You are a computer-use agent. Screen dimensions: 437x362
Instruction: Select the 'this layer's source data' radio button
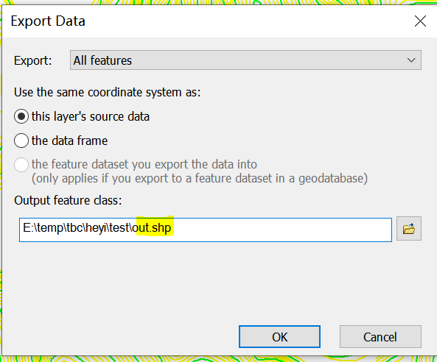tap(21, 116)
